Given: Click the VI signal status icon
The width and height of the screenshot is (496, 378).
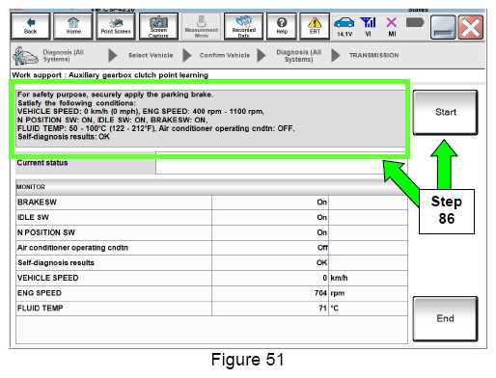Looking at the screenshot, I should pyautogui.click(x=368, y=26).
